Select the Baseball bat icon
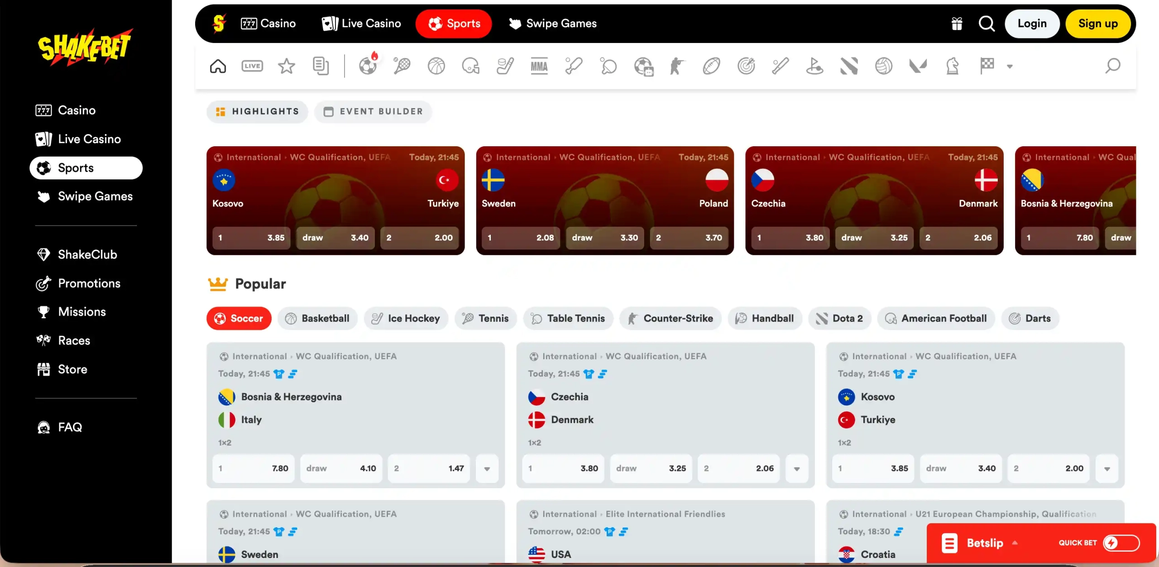 (x=781, y=66)
